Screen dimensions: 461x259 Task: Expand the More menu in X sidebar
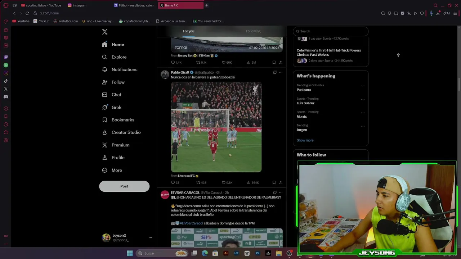click(x=112, y=170)
